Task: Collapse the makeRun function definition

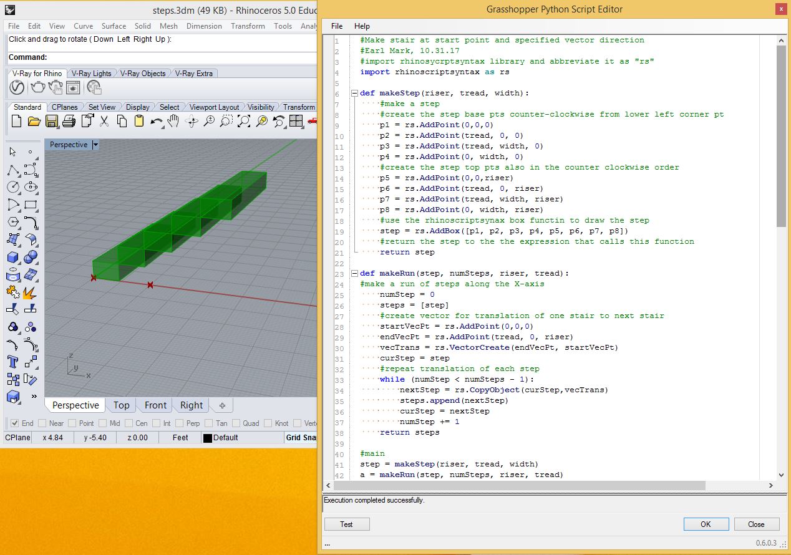Action: [354, 274]
